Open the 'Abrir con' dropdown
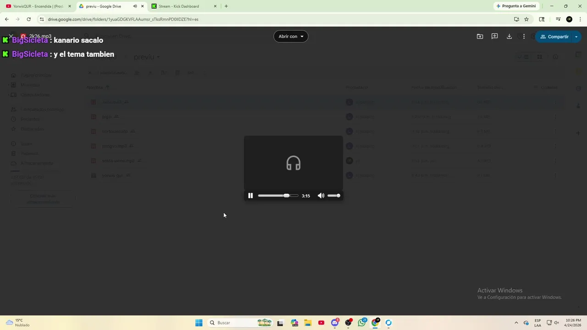587x330 pixels. click(x=291, y=37)
